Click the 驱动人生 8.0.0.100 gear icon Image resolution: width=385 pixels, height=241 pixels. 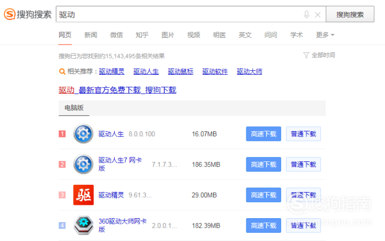[x=83, y=134]
